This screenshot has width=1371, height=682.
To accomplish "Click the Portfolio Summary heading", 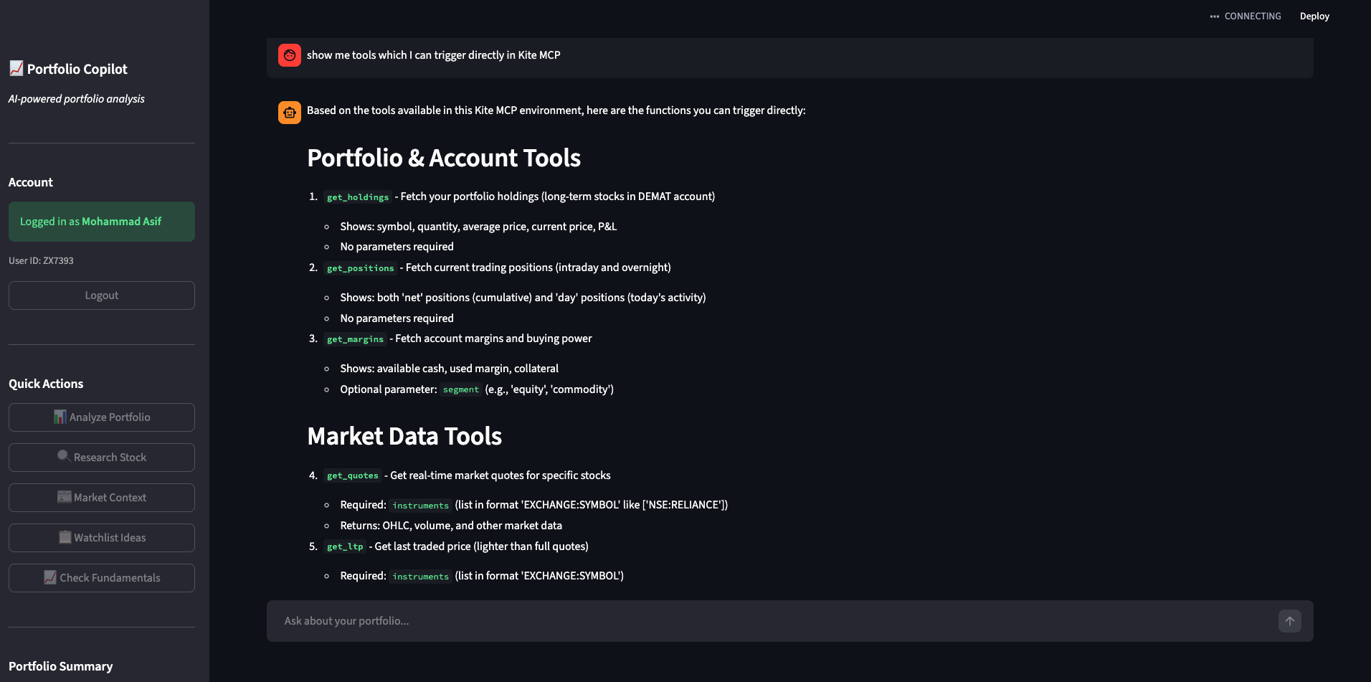I will pos(60,666).
